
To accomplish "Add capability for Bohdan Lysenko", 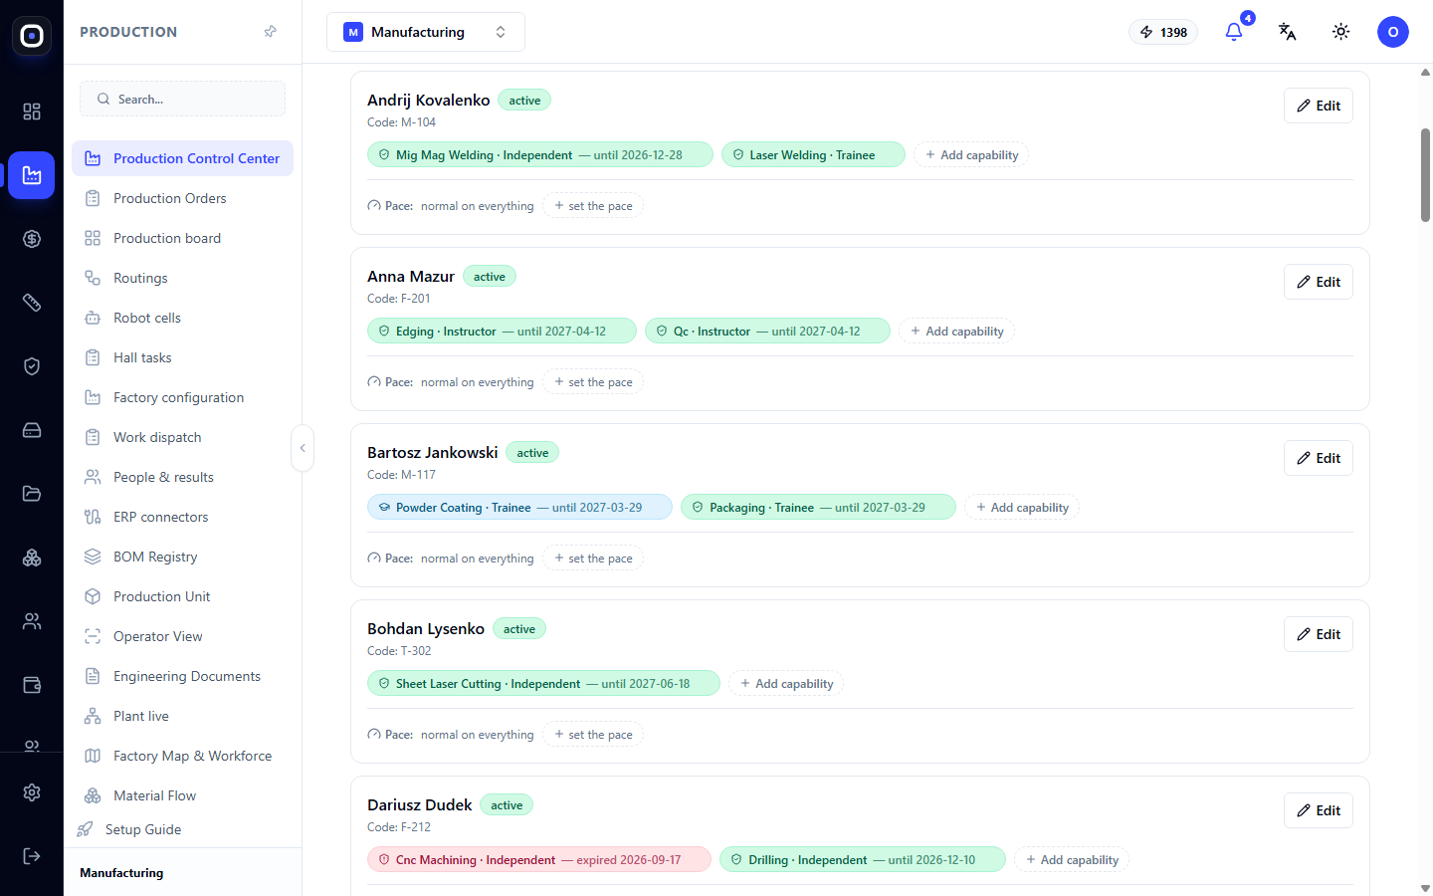I will point(786,684).
